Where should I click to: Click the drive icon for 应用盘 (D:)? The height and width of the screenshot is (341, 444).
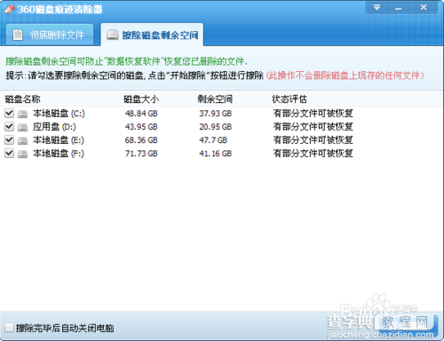(x=22, y=127)
